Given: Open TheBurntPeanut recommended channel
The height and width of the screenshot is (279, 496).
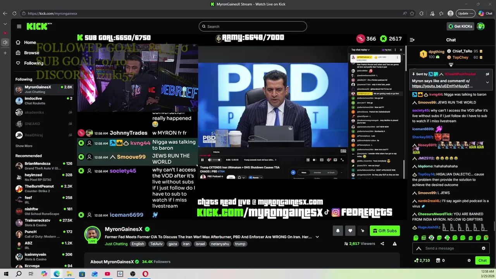Looking at the screenshot, I should tap(44, 188).
